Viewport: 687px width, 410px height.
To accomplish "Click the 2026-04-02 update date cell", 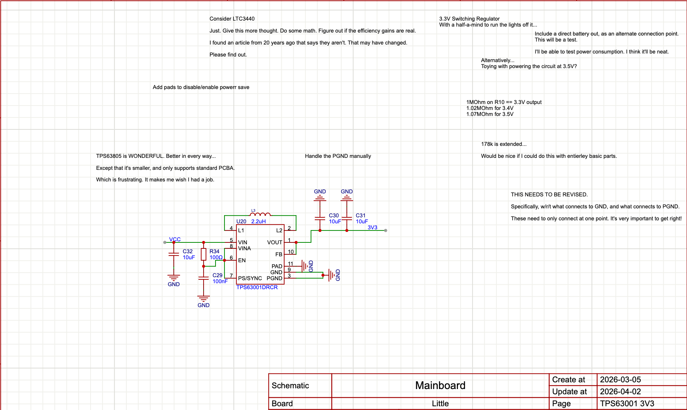I will pos(642,392).
